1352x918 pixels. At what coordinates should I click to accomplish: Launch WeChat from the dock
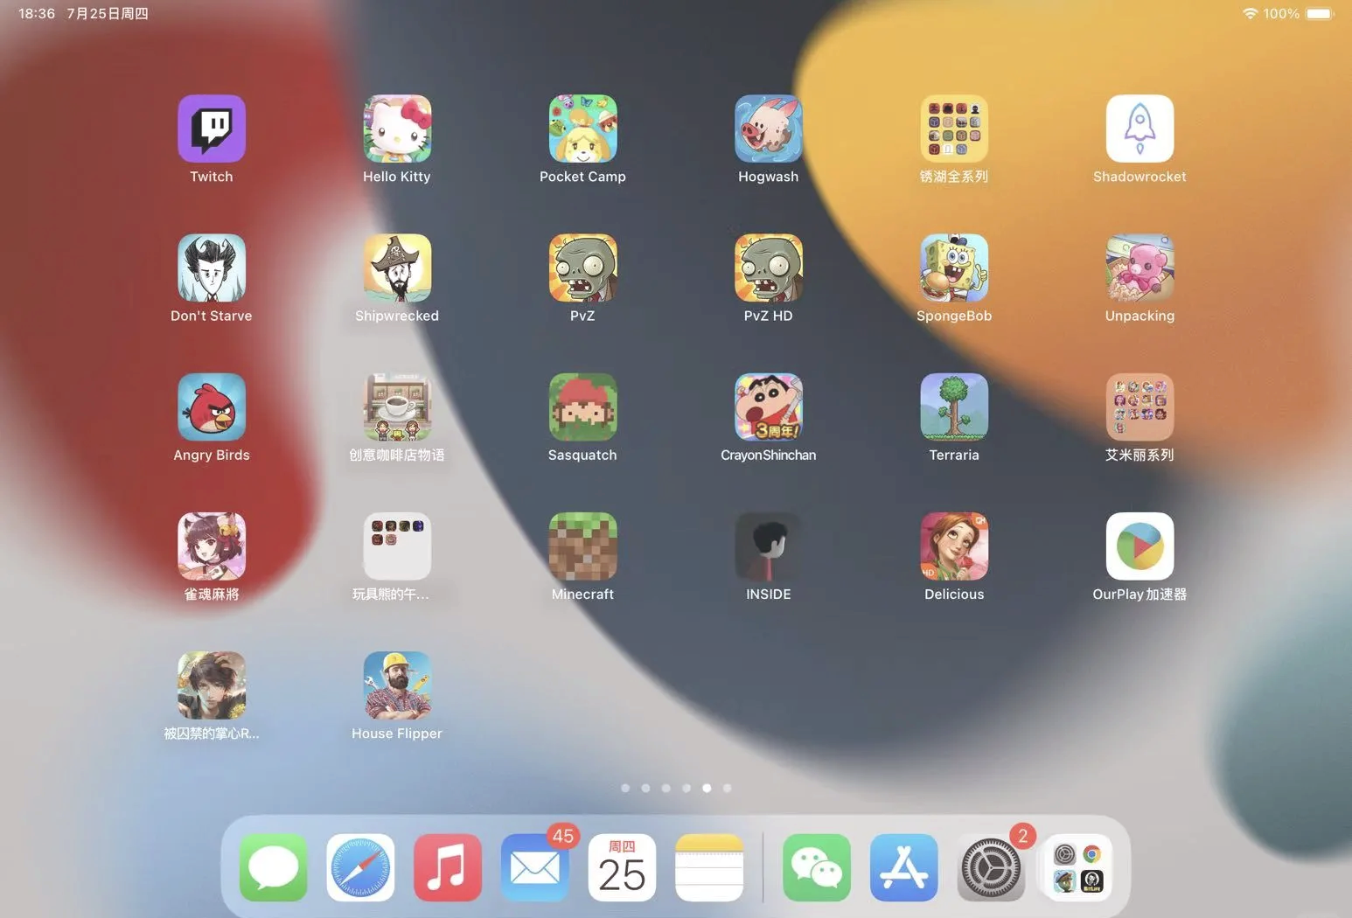[817, 867]
